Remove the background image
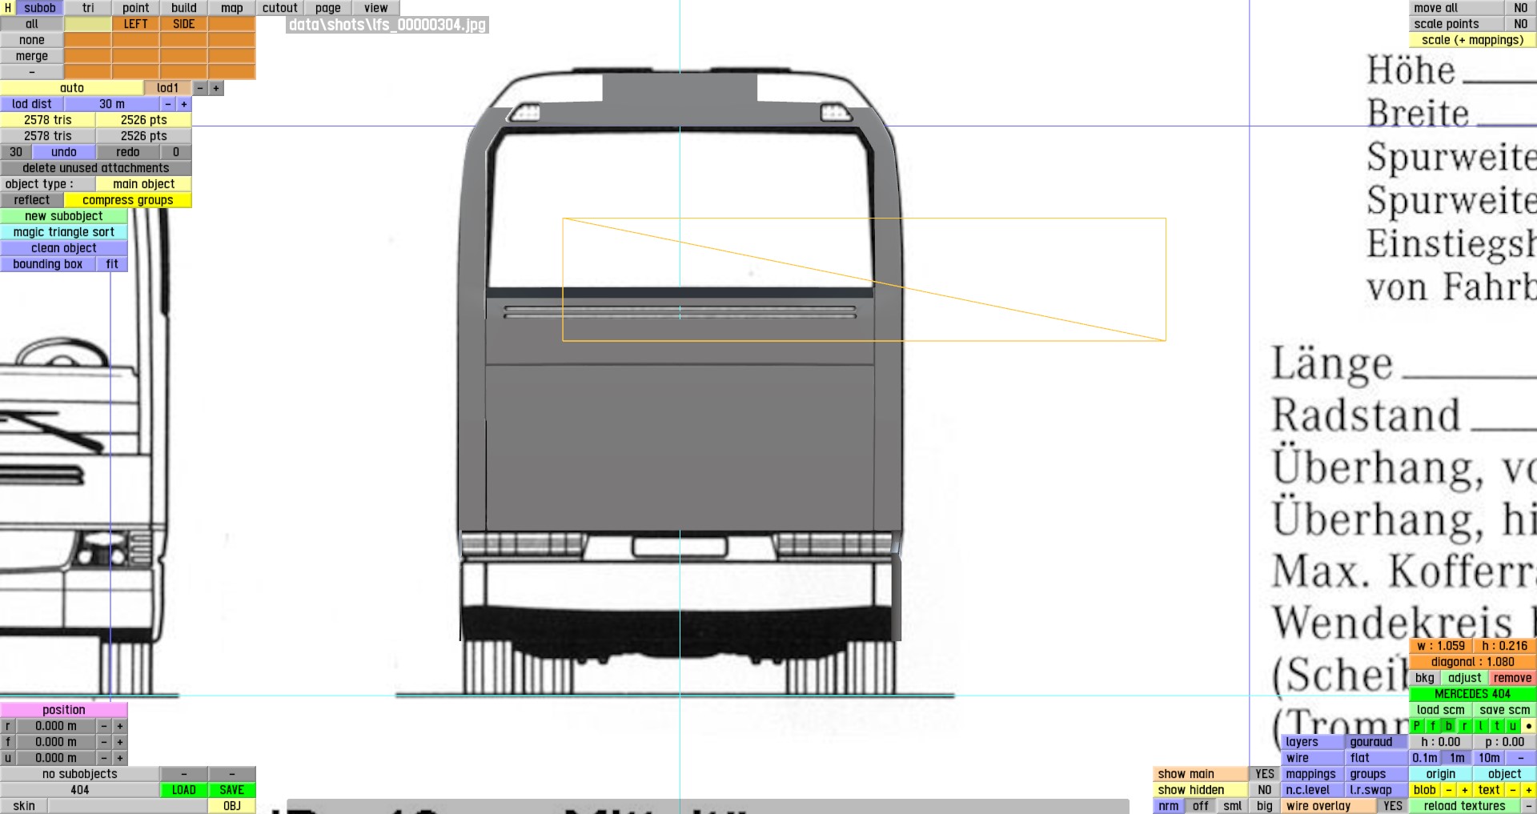 pyautogui.click(x=1513, y=678)
